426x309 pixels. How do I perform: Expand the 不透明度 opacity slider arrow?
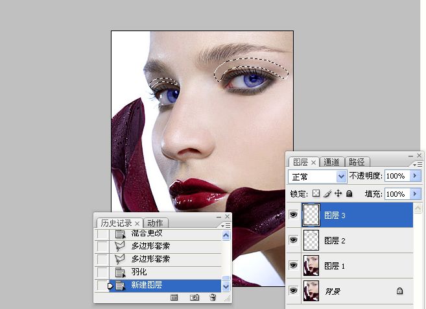[416, 176]
